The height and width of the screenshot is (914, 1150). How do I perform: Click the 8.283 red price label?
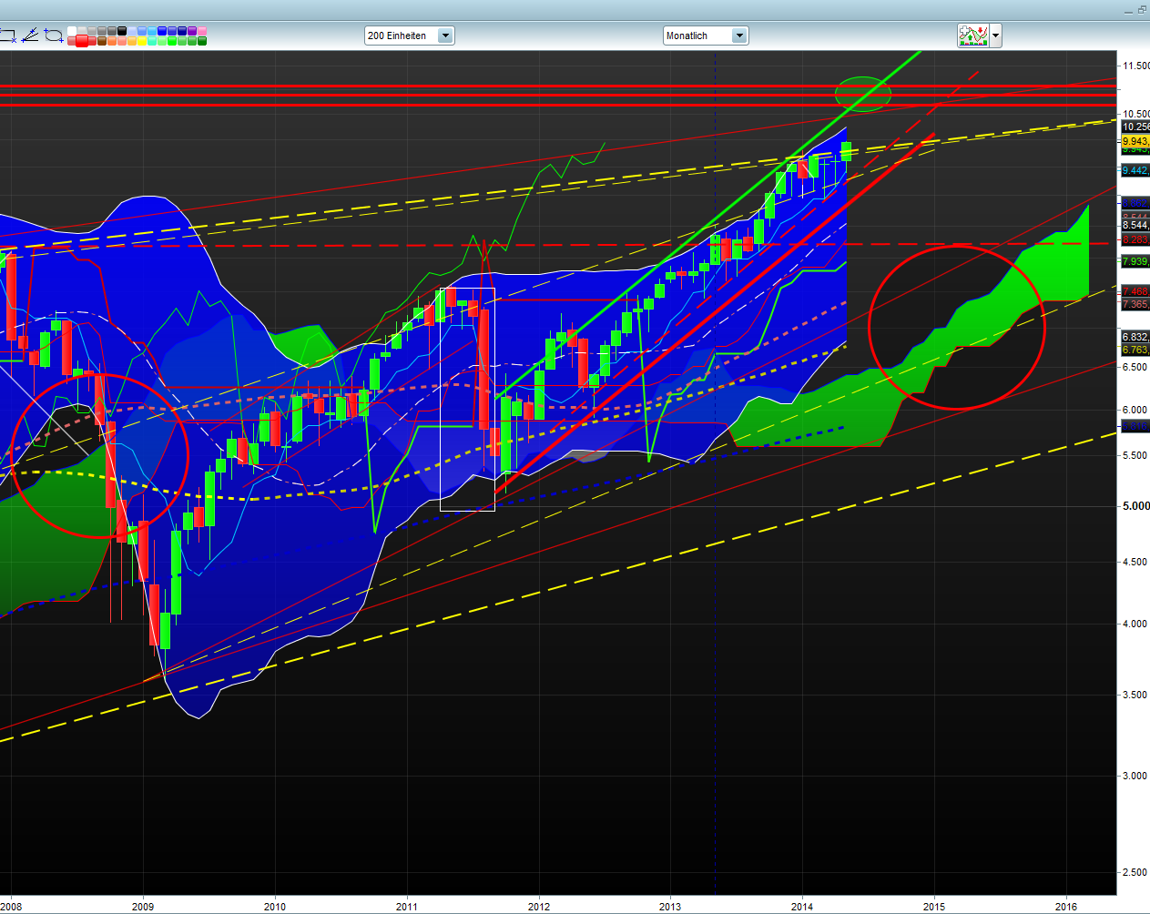coord(1135,240)
